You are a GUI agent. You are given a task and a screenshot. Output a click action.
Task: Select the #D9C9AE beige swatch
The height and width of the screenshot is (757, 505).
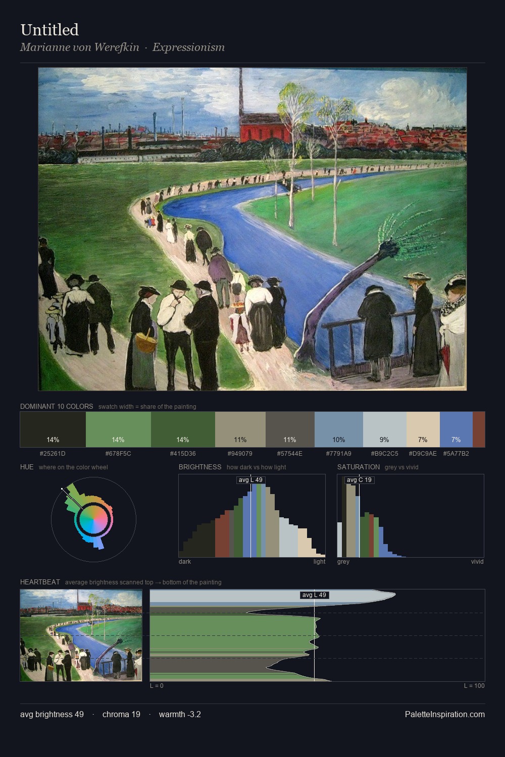423,429
